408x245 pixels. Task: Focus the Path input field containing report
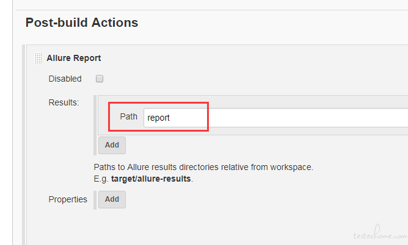(276, 118)
